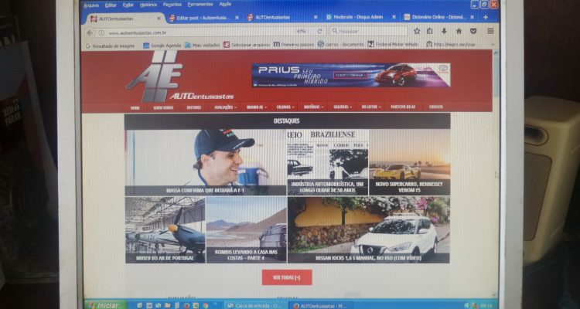
Task: Click the VER TODAS [+] button
Action: click(287, 276)
